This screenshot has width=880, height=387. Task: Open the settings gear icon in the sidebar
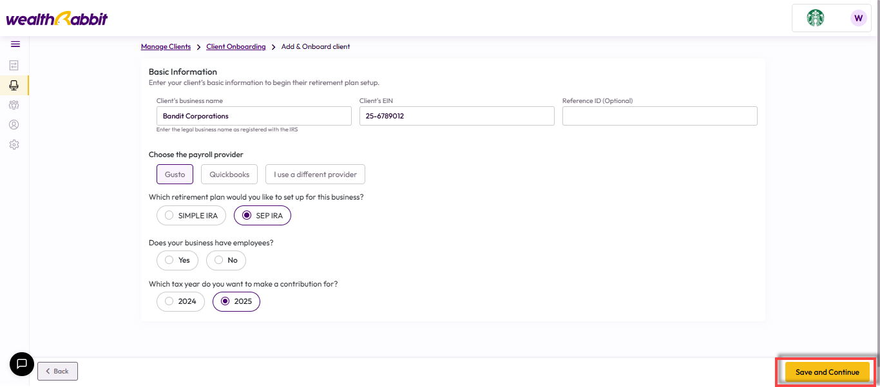point(14,145)
